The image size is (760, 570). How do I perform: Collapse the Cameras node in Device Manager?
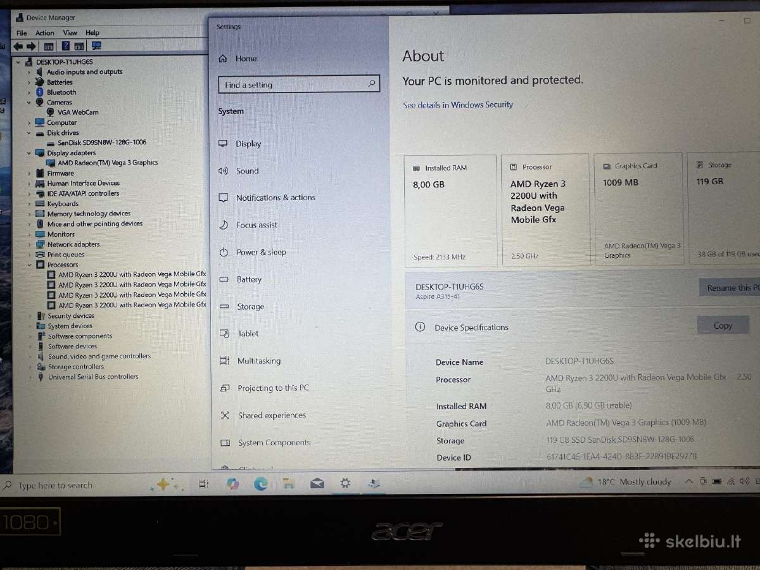coord(29,103)
